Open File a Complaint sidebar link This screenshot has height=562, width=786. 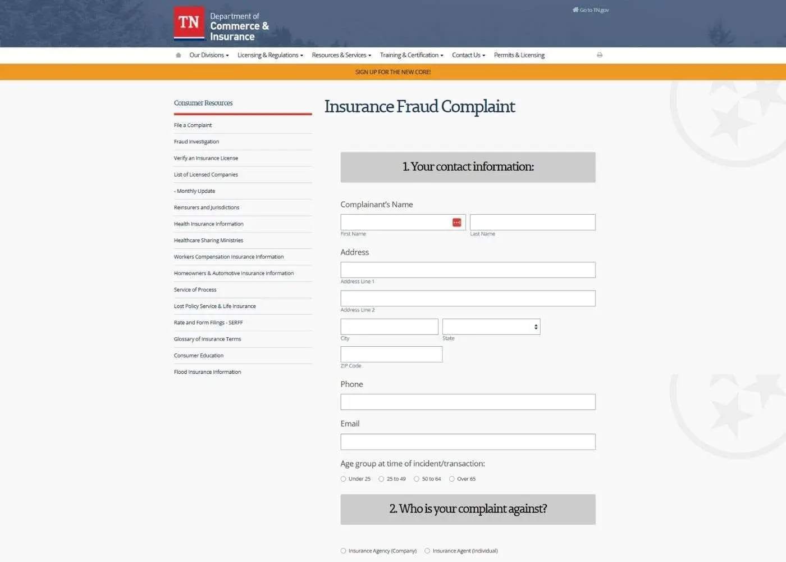[193, 125]
